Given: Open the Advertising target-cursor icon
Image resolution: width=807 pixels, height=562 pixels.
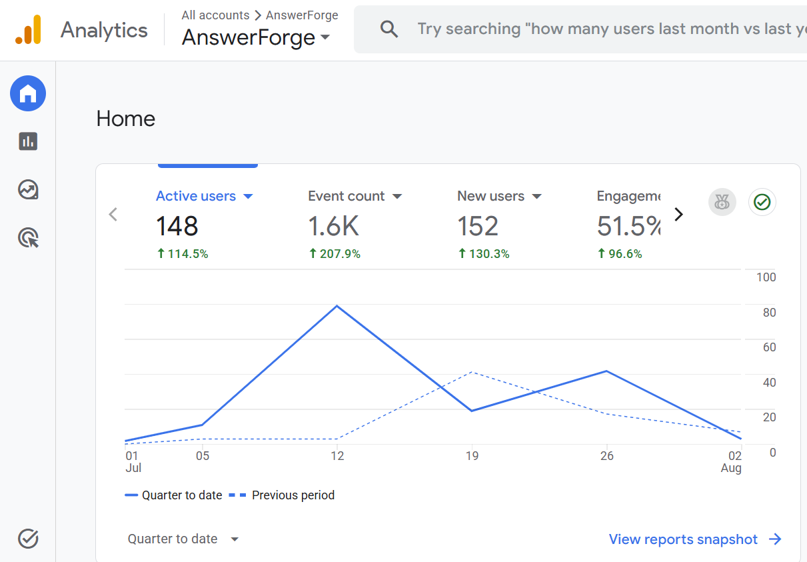Looking at the screenshot, I should tap(28, 237).
